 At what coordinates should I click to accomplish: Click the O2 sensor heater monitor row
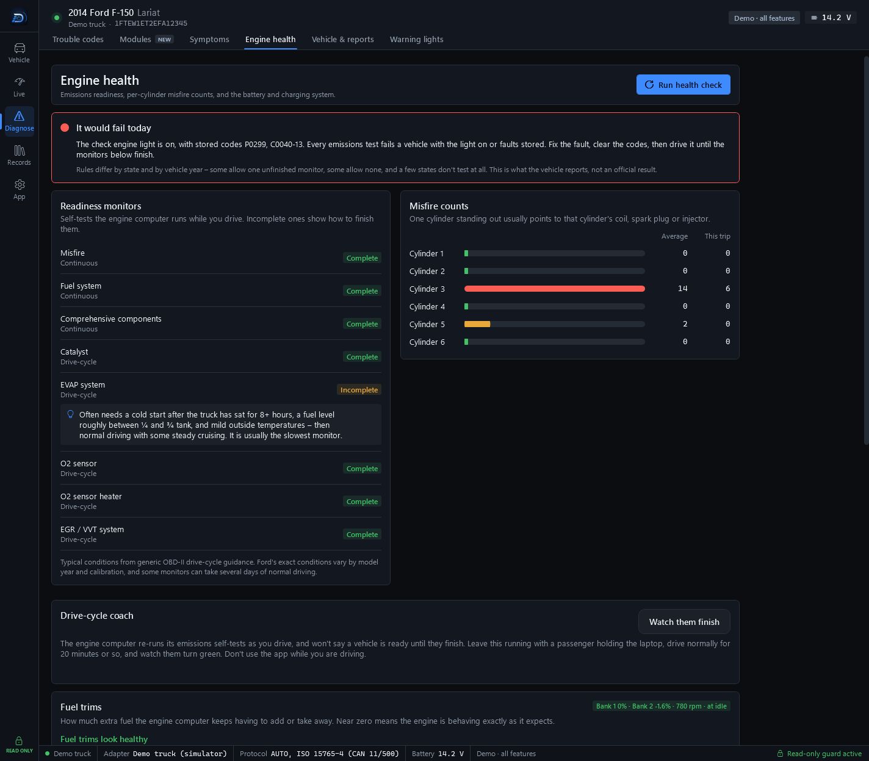pyautogui.click(x=221, y=501)
